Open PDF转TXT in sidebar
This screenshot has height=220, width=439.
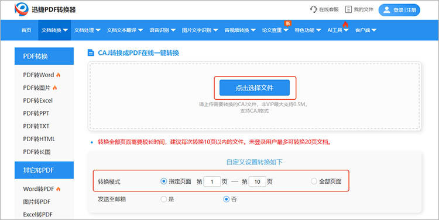pos(36,126)
